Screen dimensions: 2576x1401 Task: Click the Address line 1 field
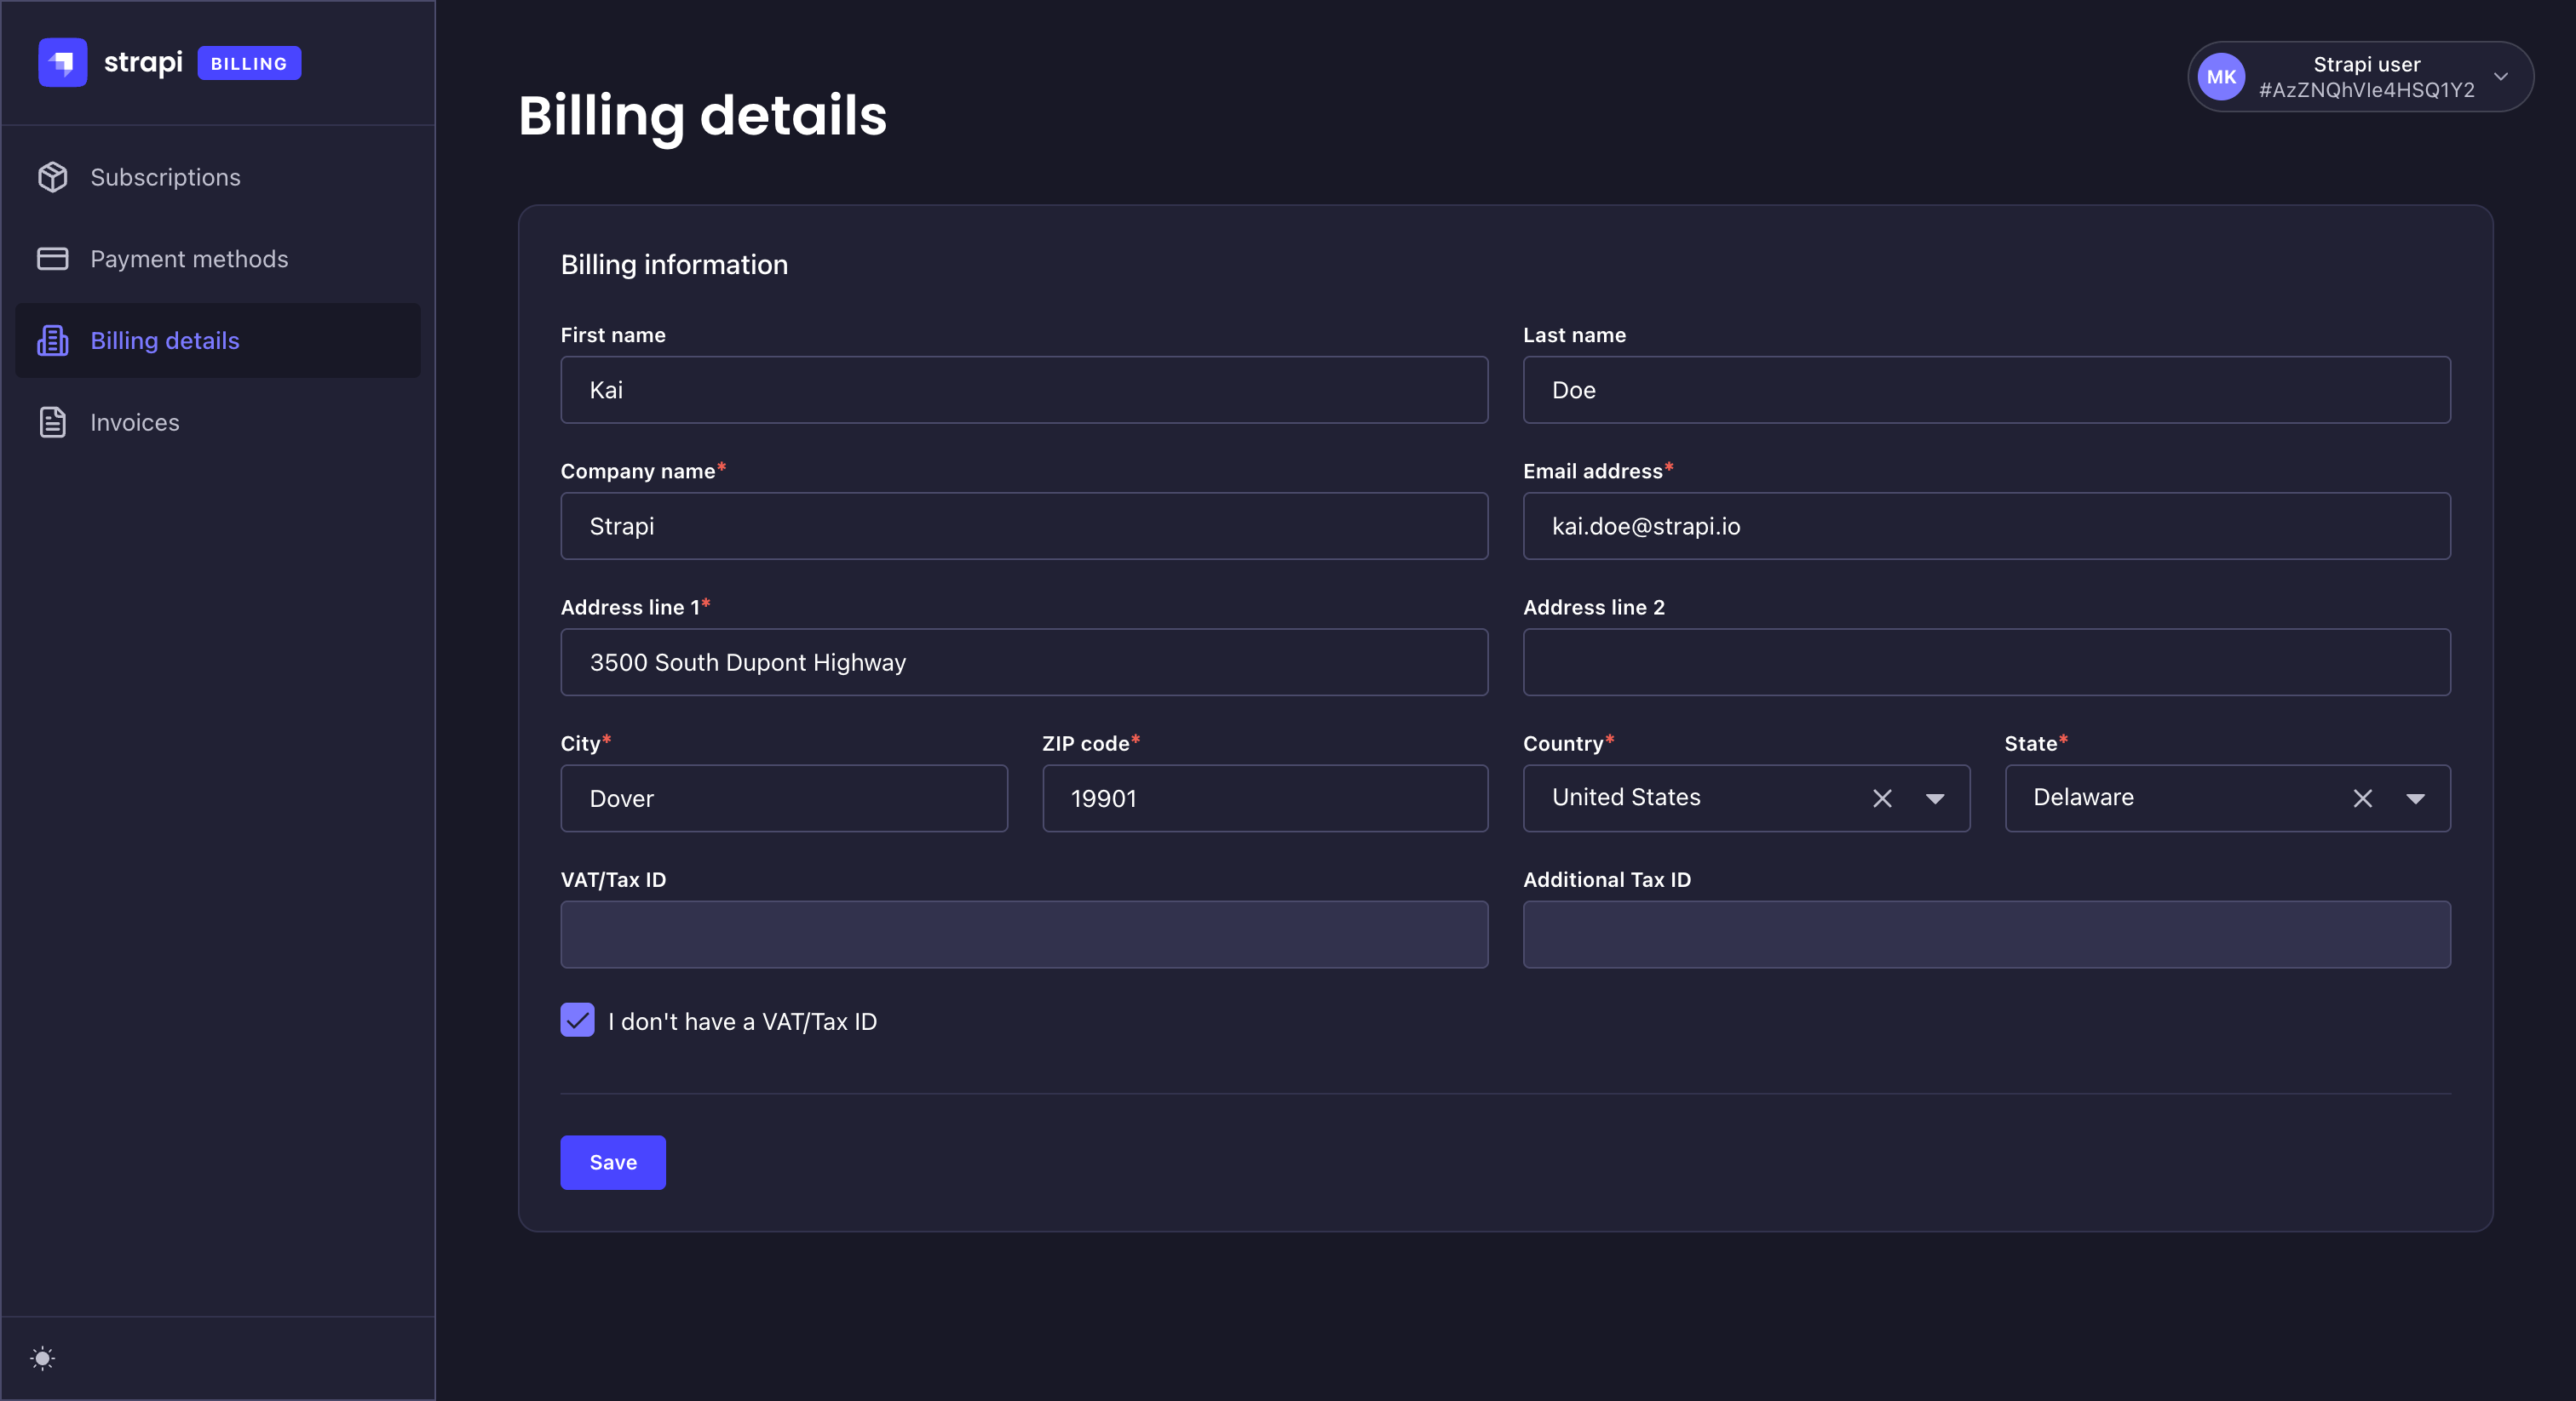point(1024,662)
